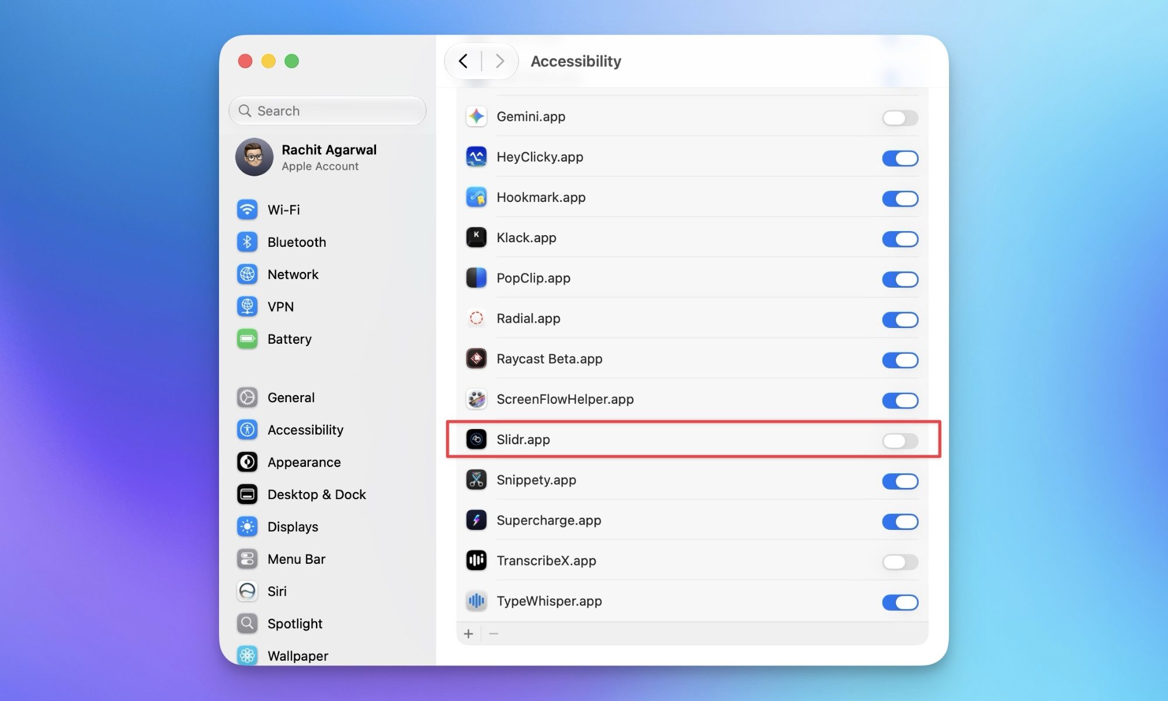The image size is (1168, 701).
Task: Disable the TypeWhisper.app toggle
Action: [900, 602]
